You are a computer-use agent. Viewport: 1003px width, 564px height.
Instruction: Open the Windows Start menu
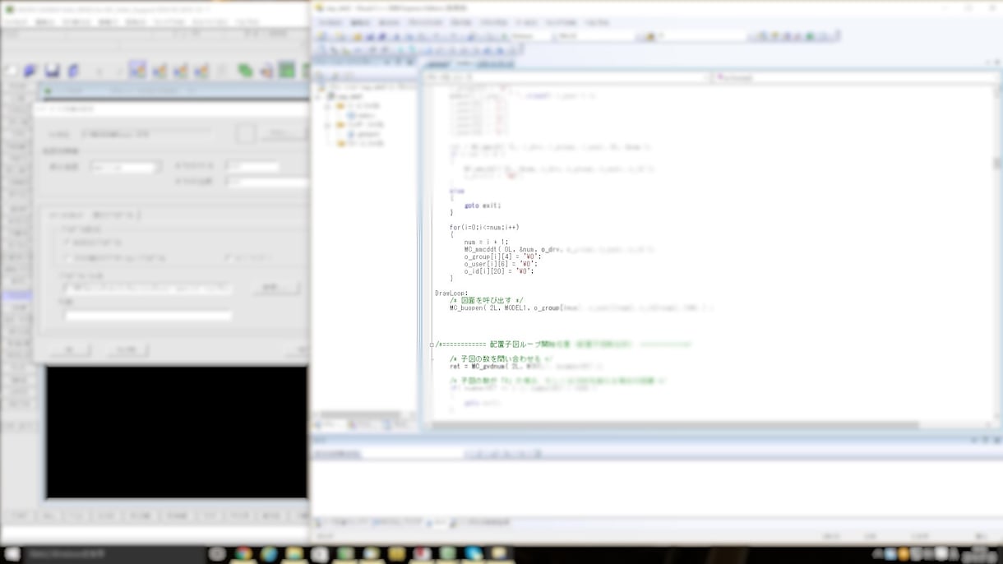click(12, 554)
